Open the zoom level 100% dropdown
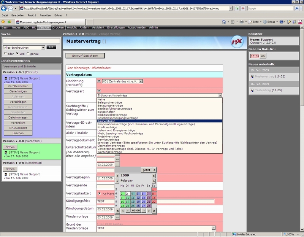The width and height of the screenshot is (304, 237). tap(298, 234)
